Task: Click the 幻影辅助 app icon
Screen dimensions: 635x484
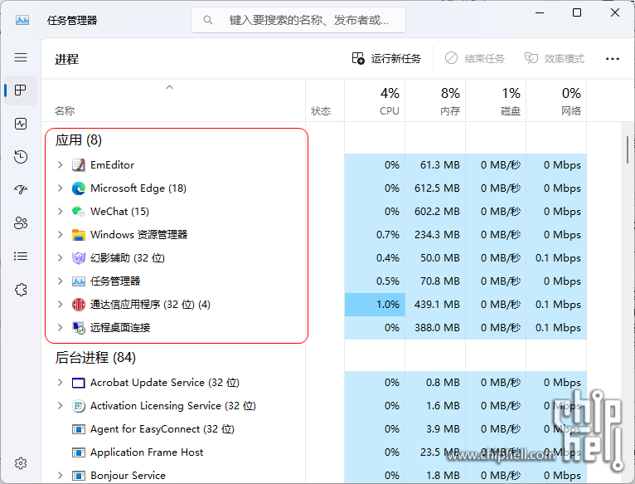Action: tap(79, 258)
